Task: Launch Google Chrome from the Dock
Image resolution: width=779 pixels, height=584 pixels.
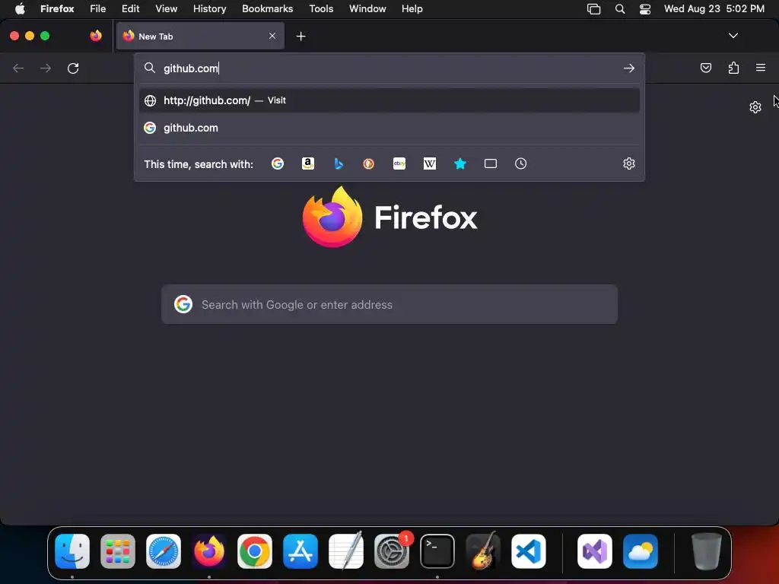Action: coord(255,551)
